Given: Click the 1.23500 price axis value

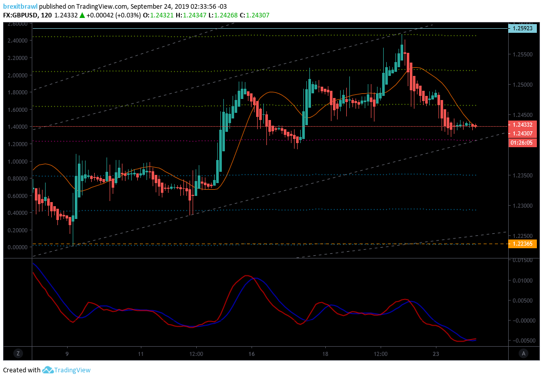Looking at the screenshot, I should tap(523, 175).
